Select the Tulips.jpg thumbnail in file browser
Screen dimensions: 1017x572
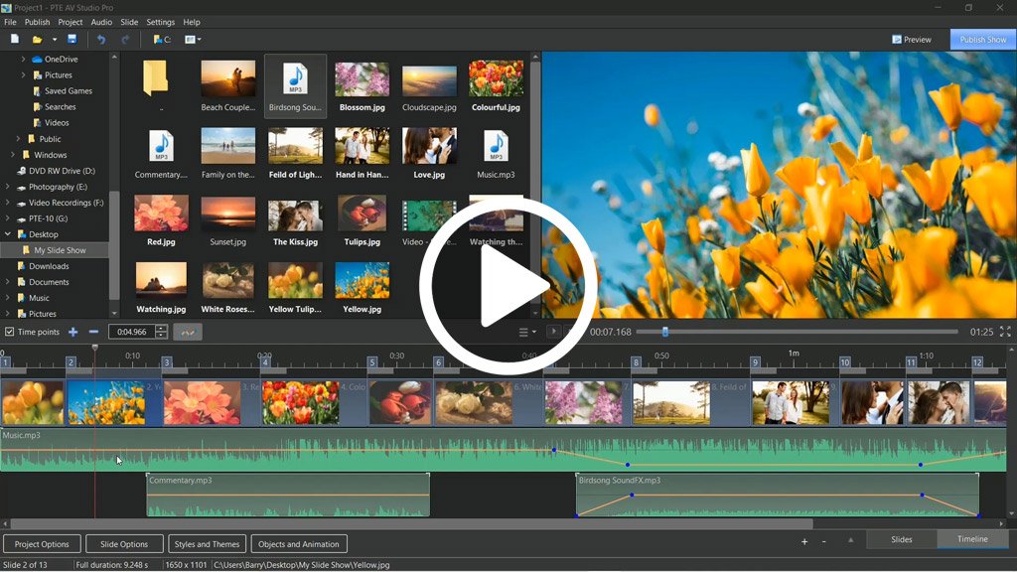tap(362, 220)
